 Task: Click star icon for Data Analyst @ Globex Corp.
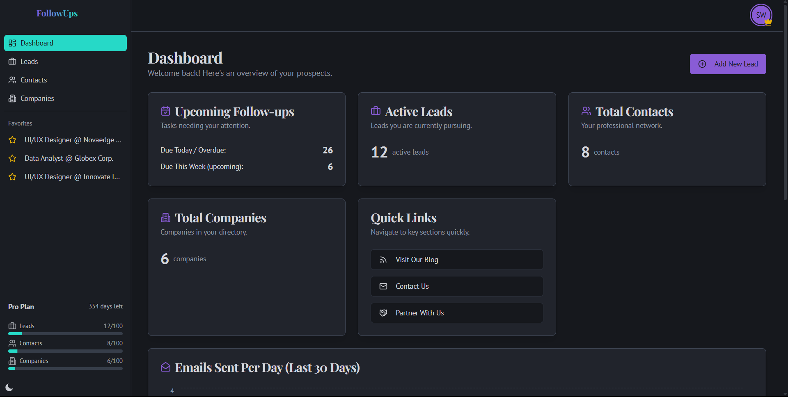click(x=12, y=158)
